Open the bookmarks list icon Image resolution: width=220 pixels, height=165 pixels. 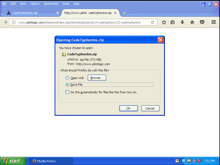[x=173, y=22]
